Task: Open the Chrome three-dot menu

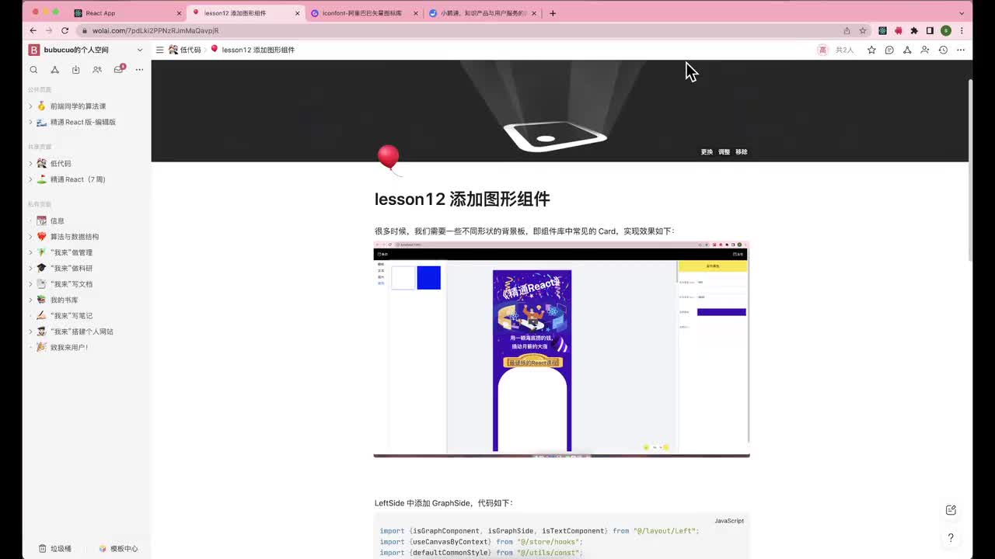Action: 962,30
